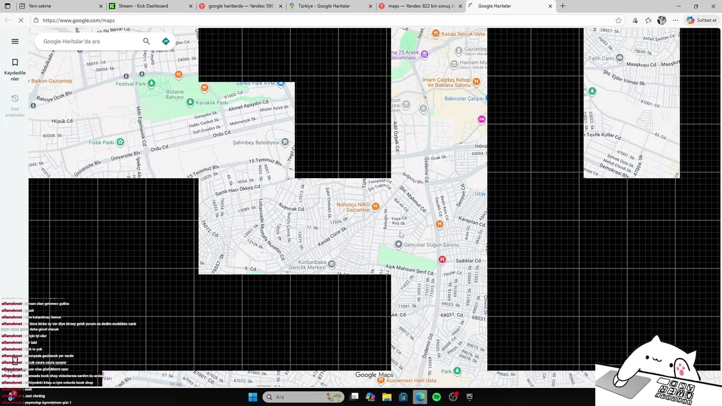722x406 pixels.
Task: Click the Park marker near map bottom
Action: tap(457, 370)
